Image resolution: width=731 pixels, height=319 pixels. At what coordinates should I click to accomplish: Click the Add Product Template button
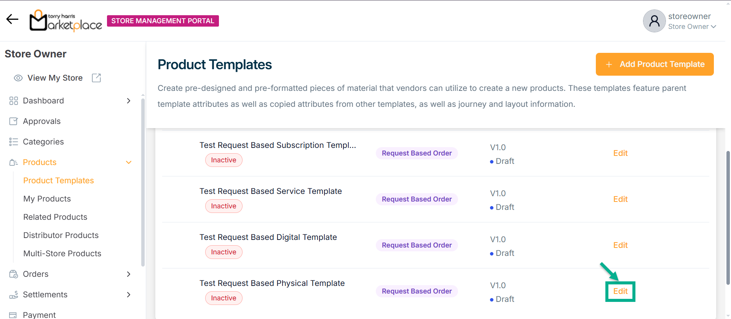click(x=654, y=64)
